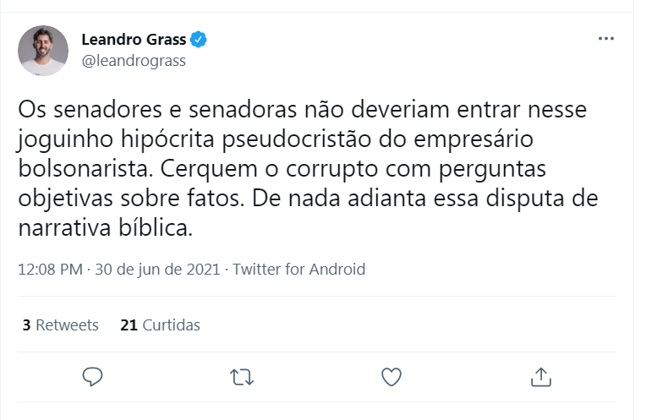The image size is (646, 420).
Task: Like the tweet with the heart icon
Action: [x=391, y=376]
